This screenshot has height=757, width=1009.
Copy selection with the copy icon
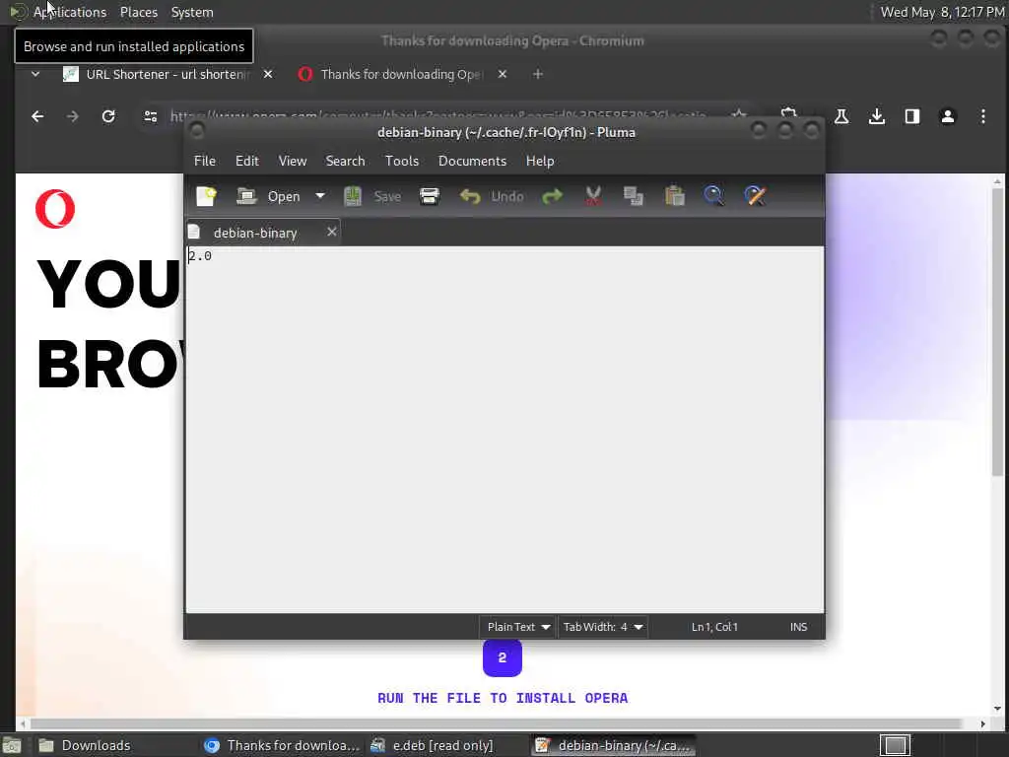[634, 196]
